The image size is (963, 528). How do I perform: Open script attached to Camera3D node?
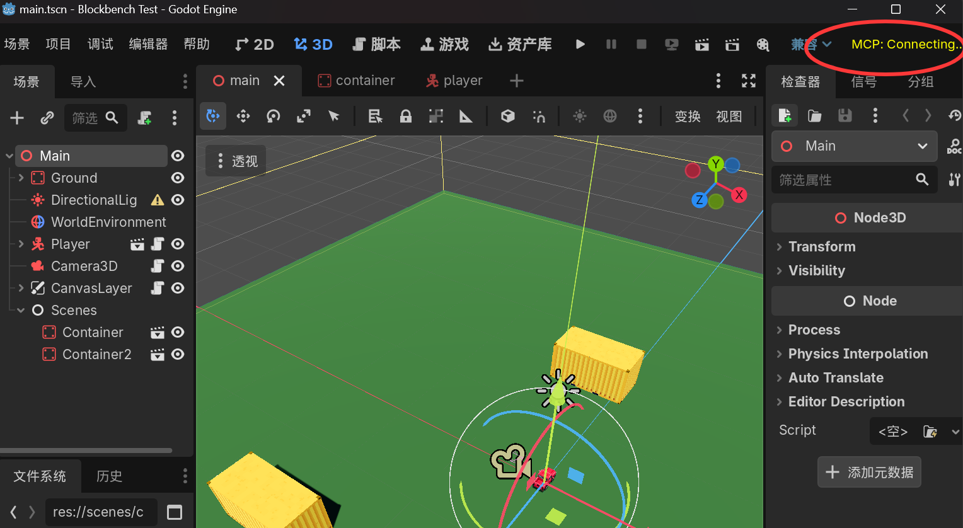[x=158, y=267]
